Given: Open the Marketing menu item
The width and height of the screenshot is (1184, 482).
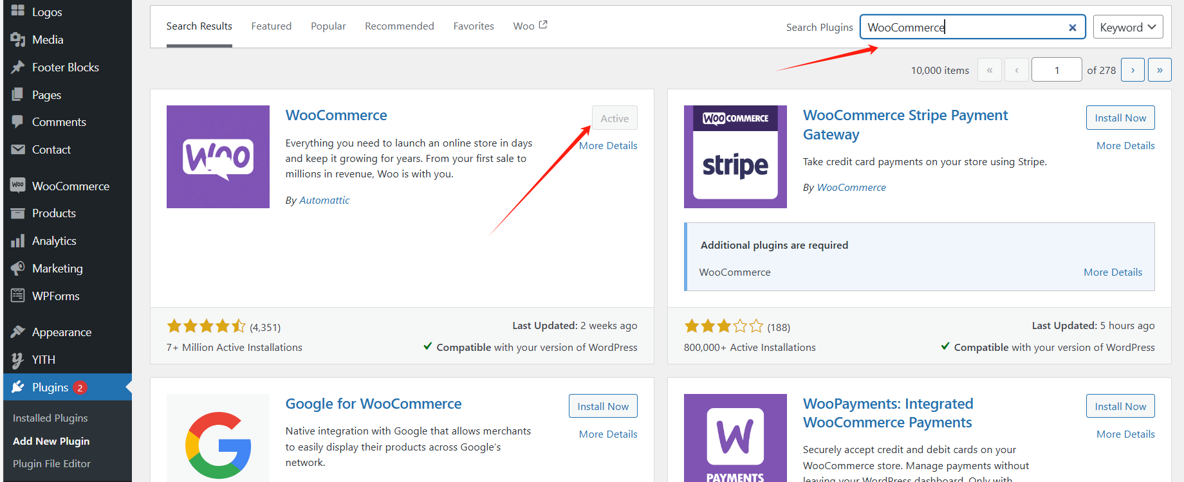Looking at the screenshot, I should pos(57,269).
